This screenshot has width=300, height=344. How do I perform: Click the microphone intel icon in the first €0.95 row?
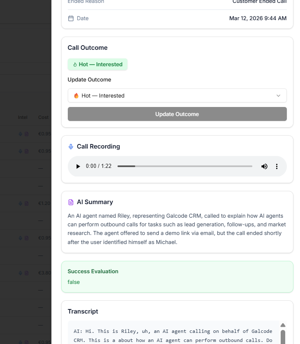21,134
